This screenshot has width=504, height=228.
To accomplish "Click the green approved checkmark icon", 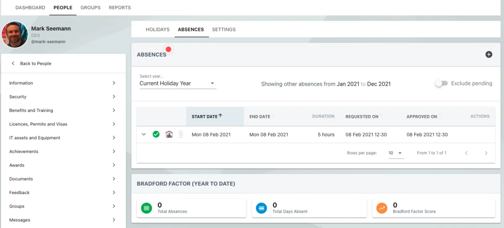I will 156,134.
